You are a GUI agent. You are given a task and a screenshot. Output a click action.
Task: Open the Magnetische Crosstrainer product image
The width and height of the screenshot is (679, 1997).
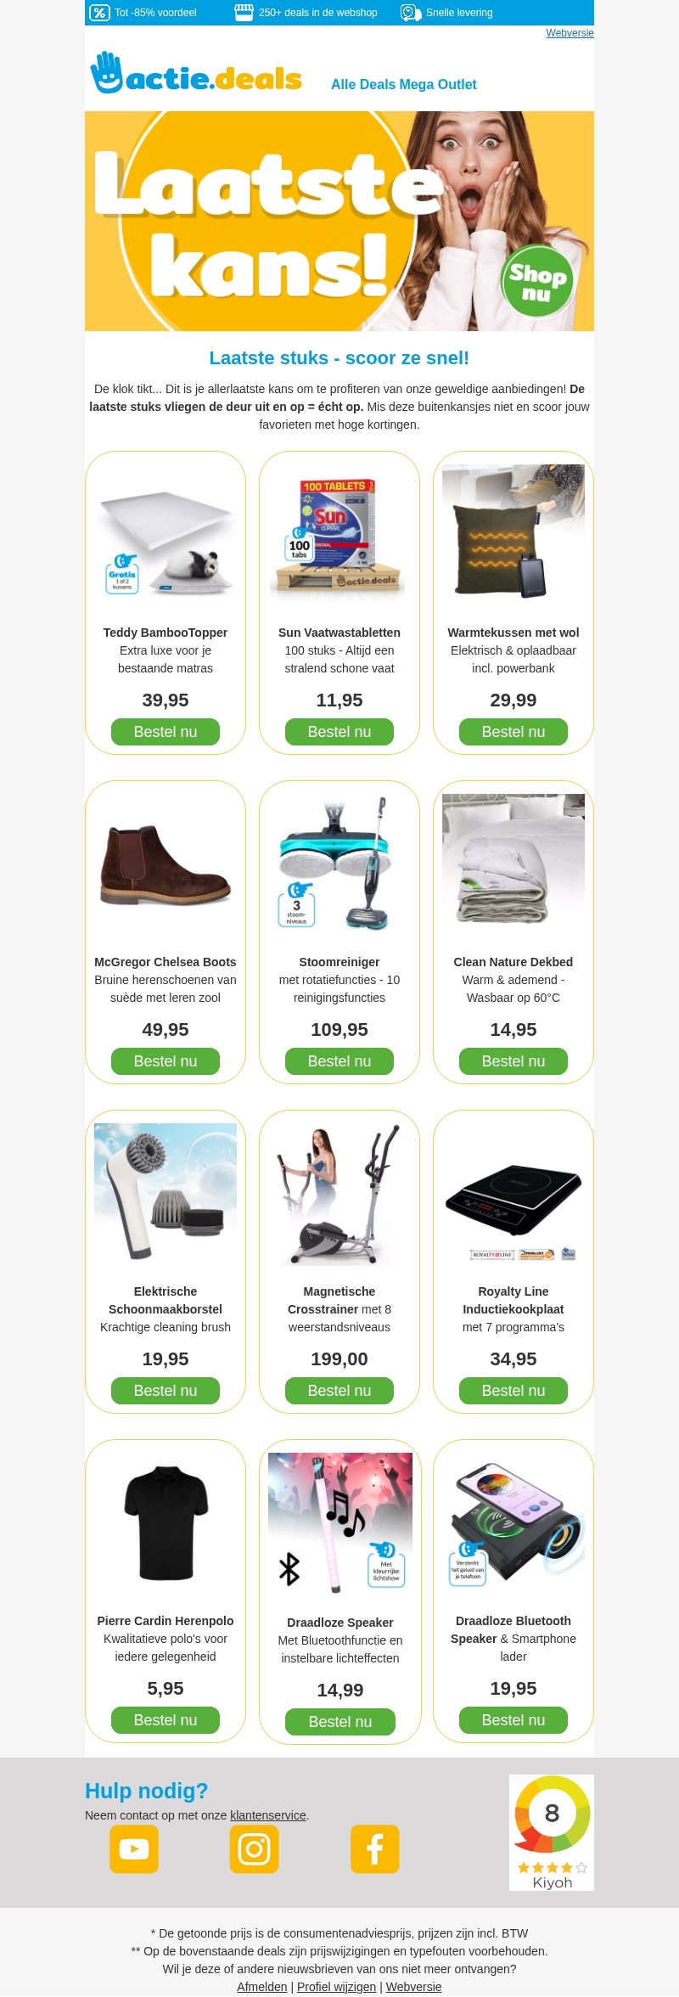tap(339, 1195)
